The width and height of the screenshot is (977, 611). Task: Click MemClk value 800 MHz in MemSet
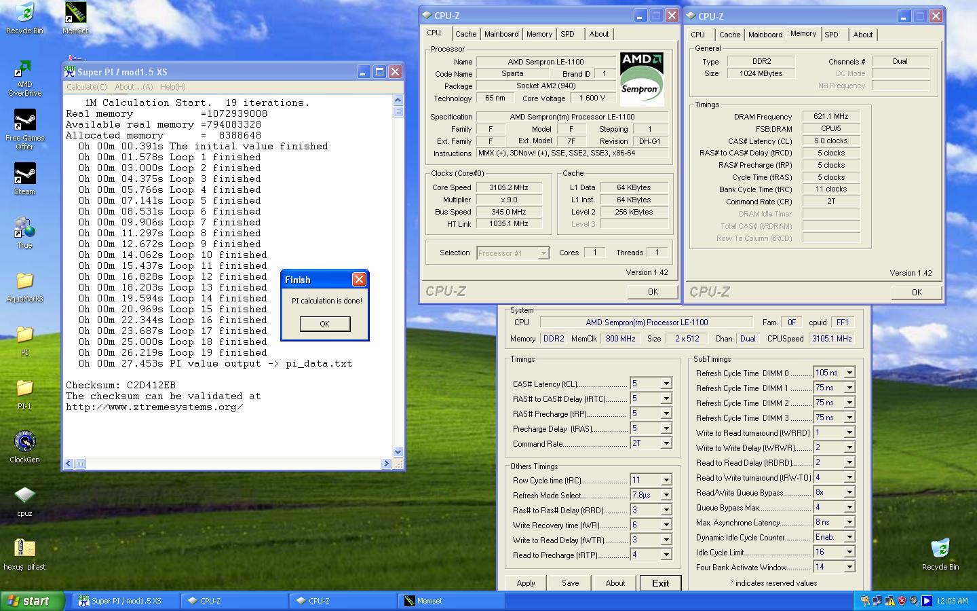(621, 339)
